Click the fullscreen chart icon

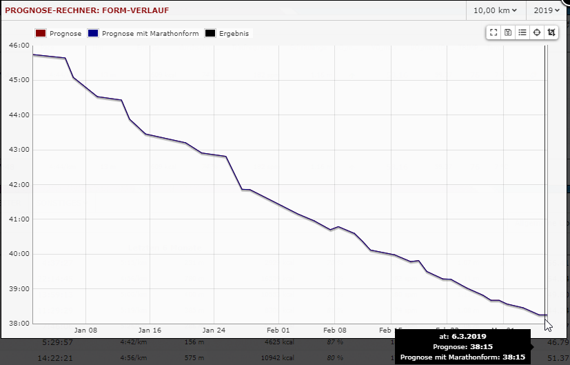[x=493, y=32]
